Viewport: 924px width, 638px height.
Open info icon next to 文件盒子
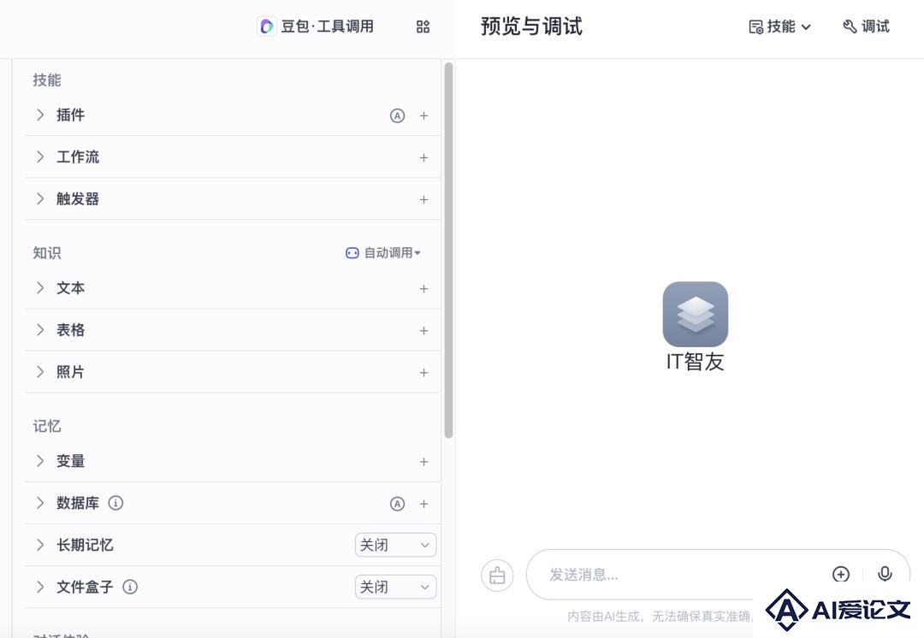130,587
